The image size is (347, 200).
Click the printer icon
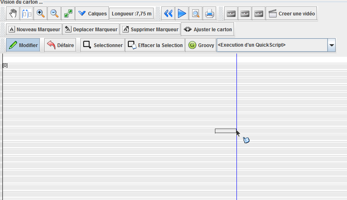[x=210, y=13]
